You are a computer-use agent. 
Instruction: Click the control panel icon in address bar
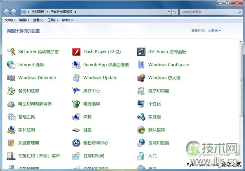(24, 12)
